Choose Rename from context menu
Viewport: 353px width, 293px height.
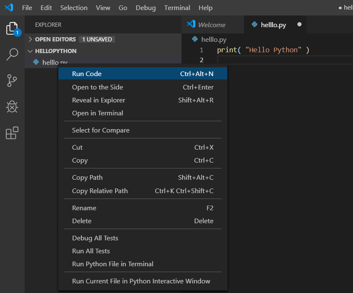point(143,208)
